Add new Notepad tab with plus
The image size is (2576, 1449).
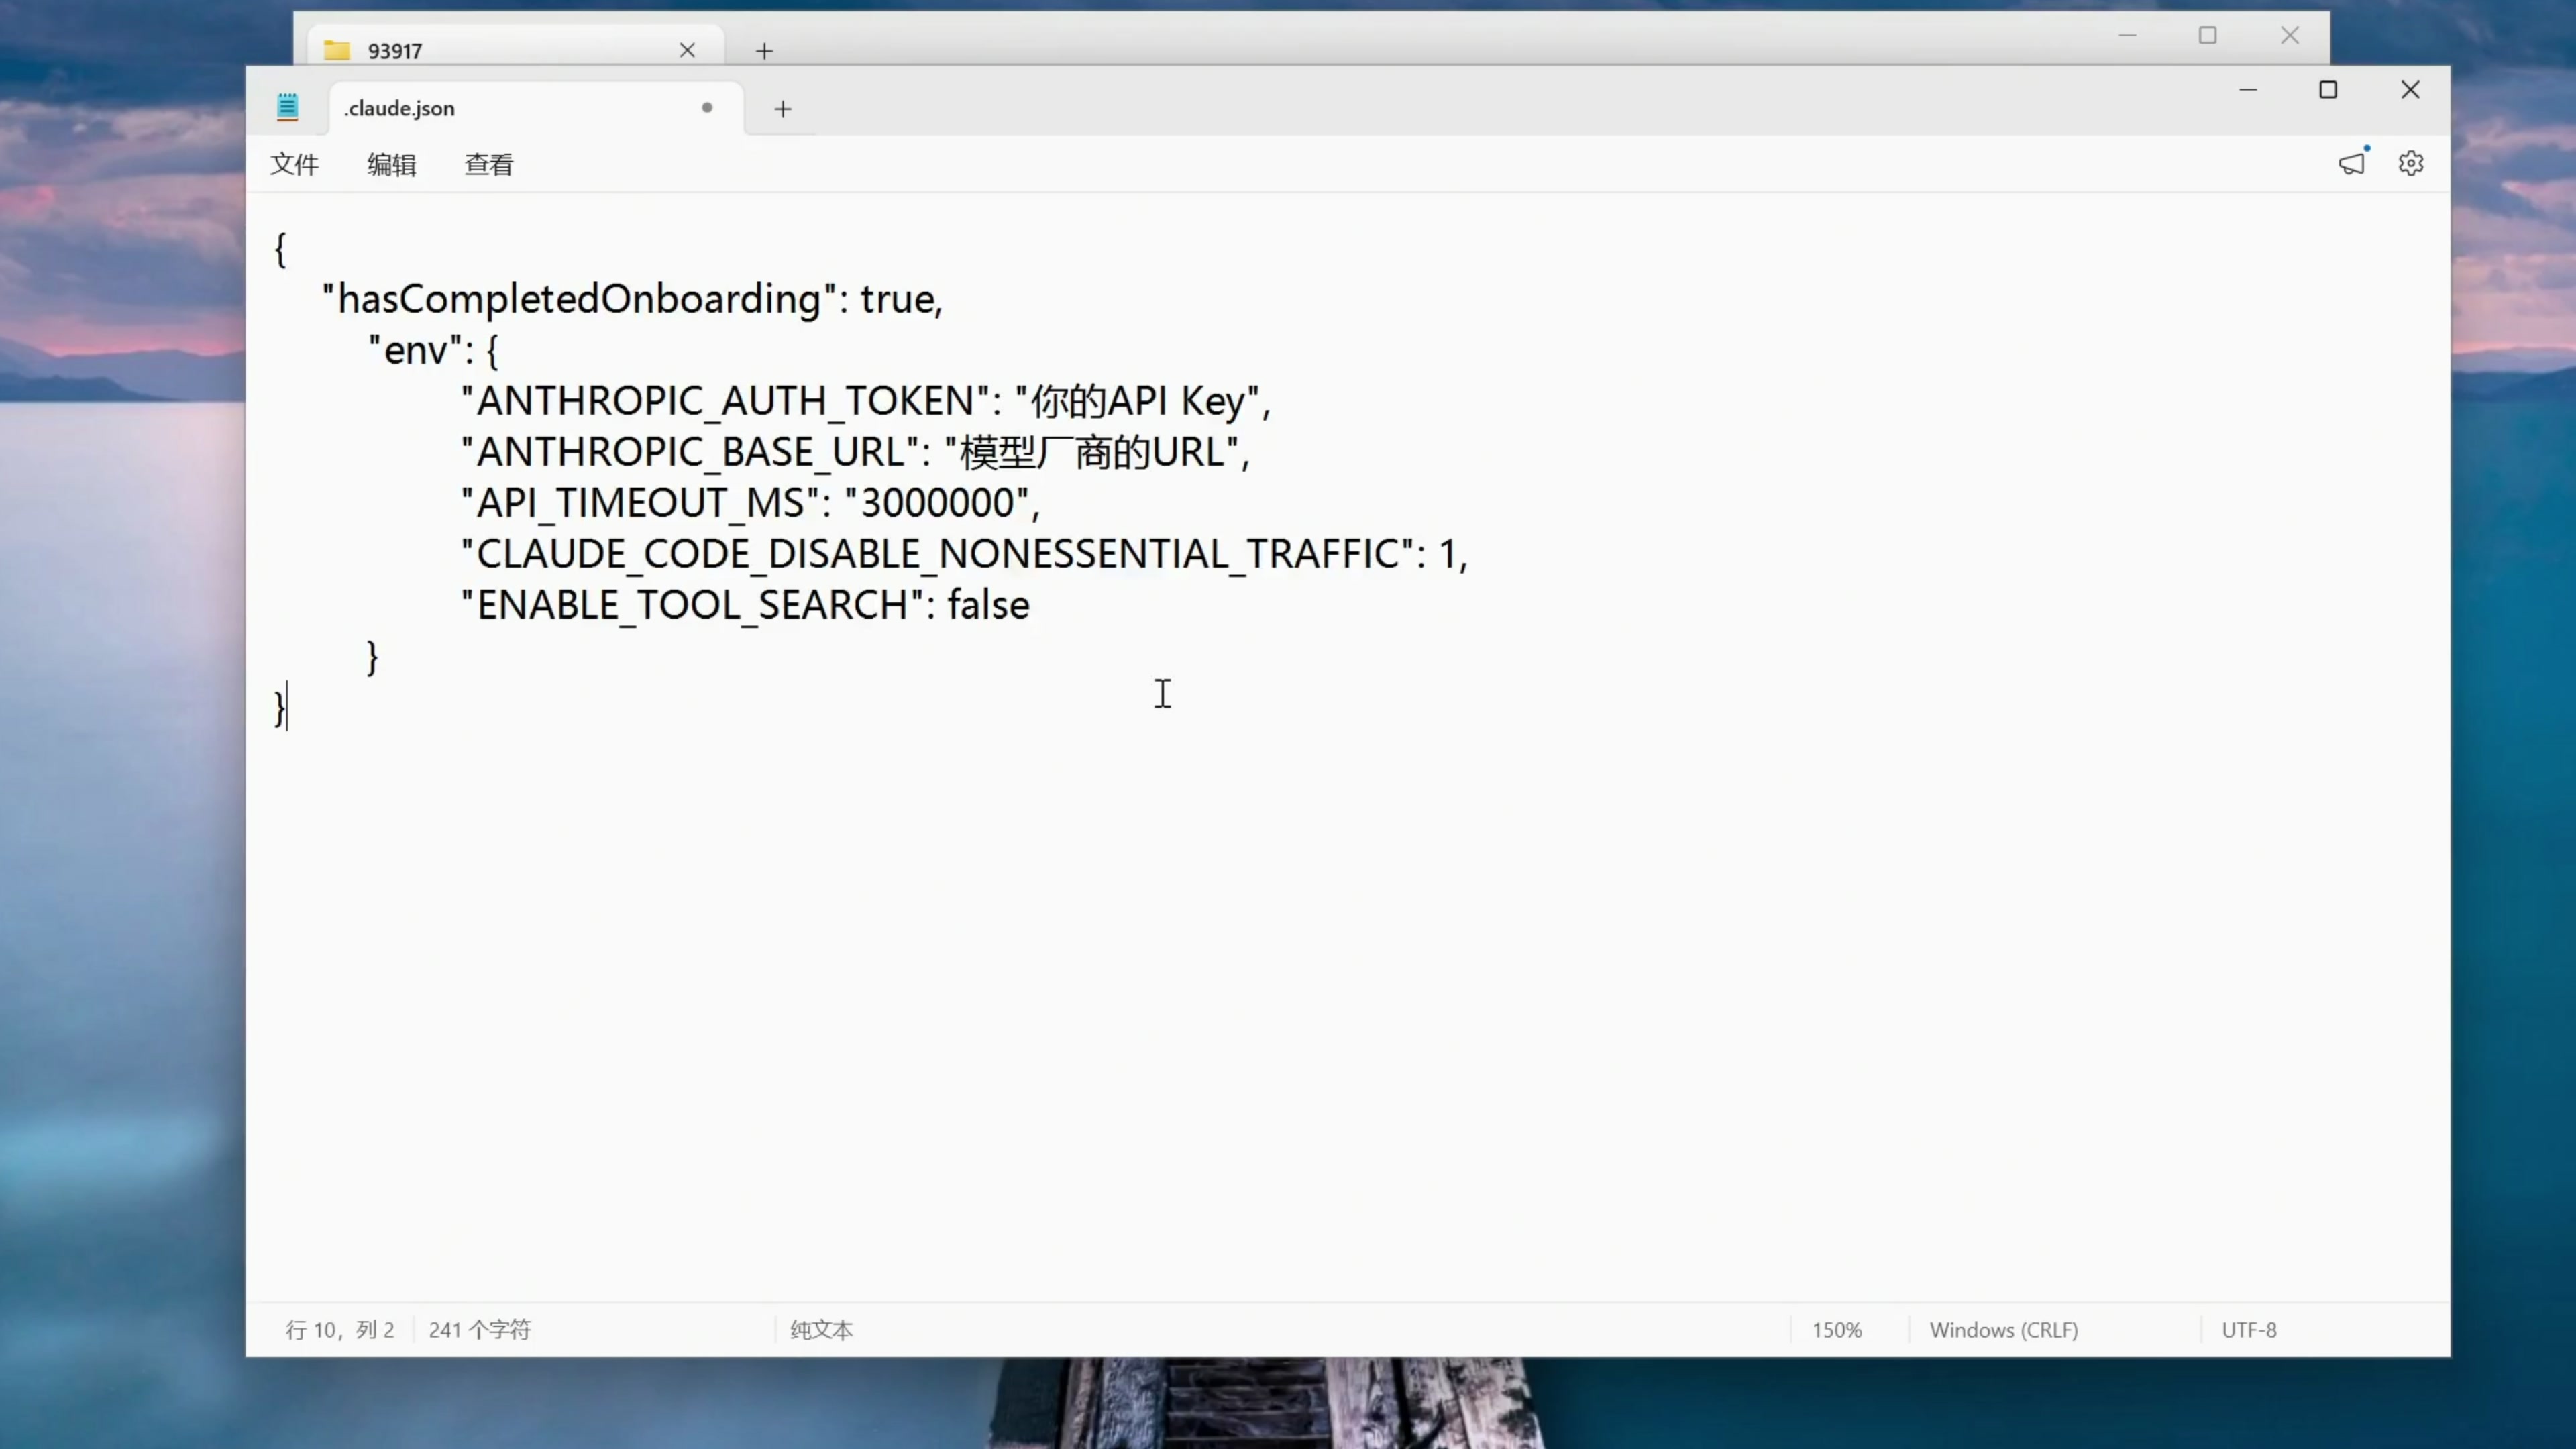[783, 109]
